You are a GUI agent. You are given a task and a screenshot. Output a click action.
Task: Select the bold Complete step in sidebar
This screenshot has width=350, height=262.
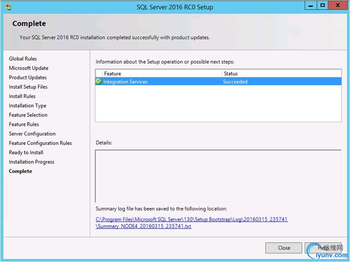pyautogui.click(x=20, y=171)
